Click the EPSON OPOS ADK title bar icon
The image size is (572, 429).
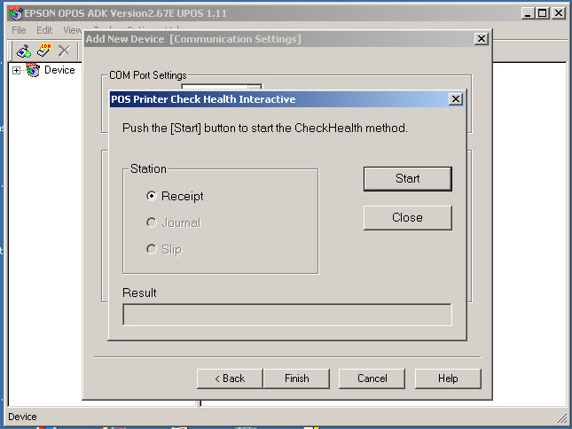[x=15, y=12]
